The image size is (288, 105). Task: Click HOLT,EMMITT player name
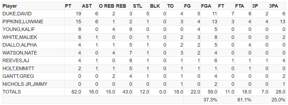(x=18, y=69)
